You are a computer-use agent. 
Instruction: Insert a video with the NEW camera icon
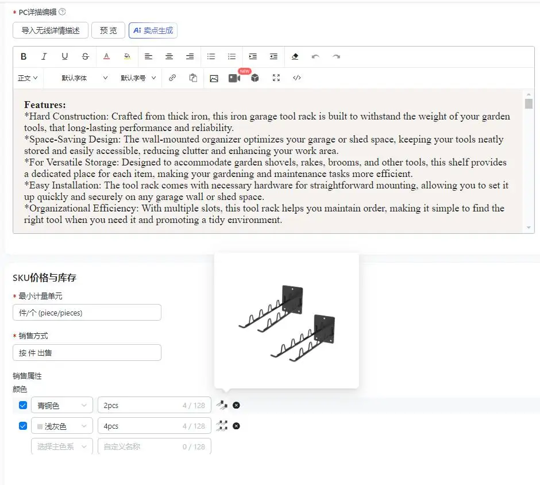(234, 78)
